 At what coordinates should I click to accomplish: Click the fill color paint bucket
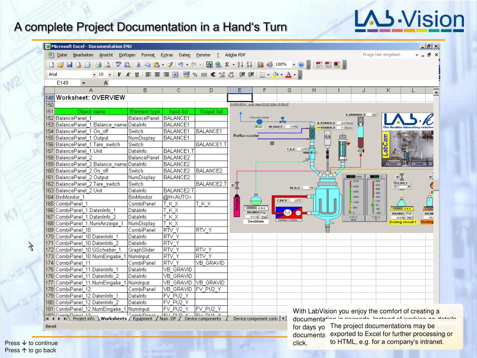pos(276,75)
